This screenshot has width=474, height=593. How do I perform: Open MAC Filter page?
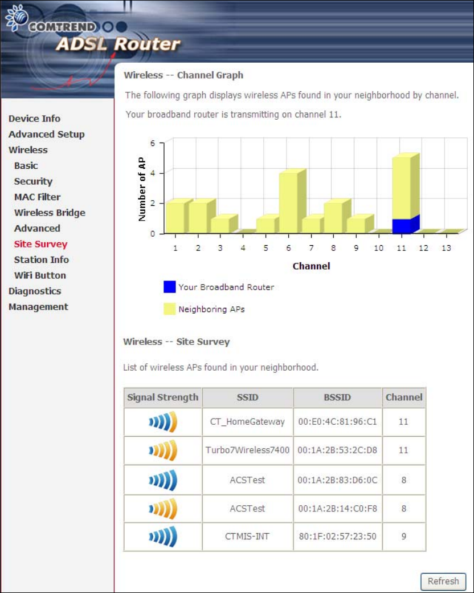pyautogui.click(x=38, y=197)
